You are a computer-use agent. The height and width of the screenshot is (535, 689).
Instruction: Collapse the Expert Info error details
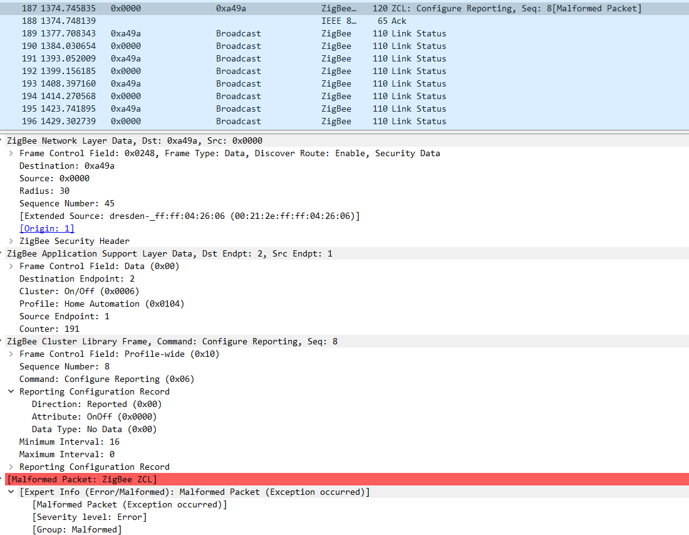point(11,492)
